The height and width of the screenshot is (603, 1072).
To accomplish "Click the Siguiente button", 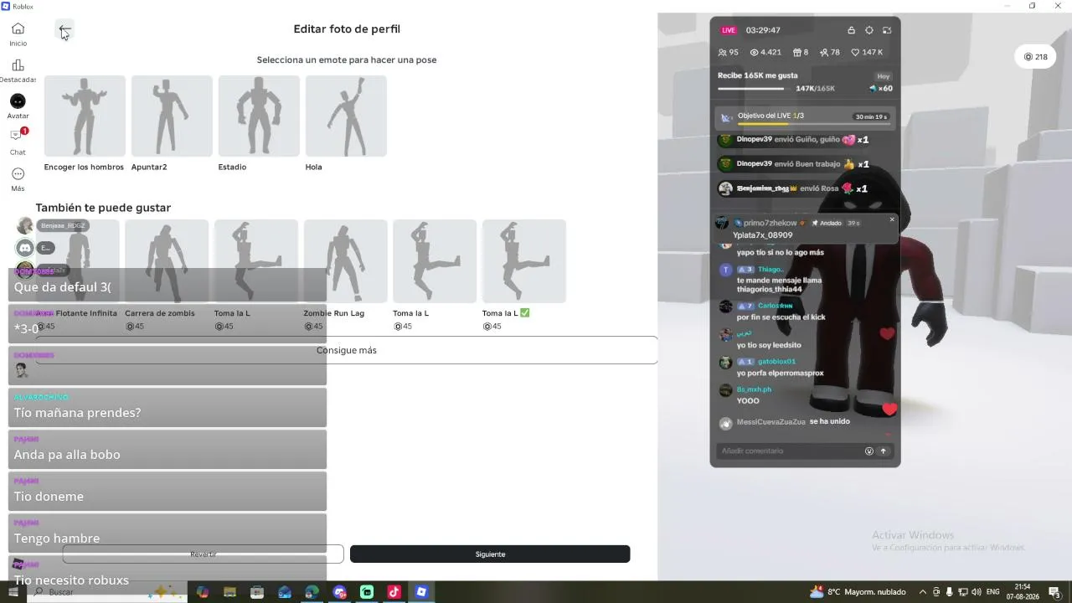I will 490,554.
